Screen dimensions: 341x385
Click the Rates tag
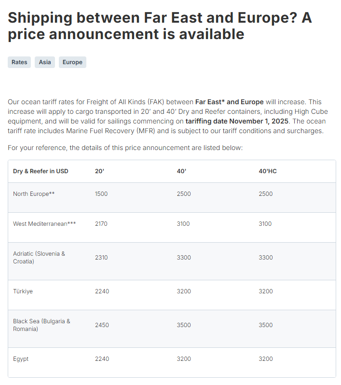point(19,62)
